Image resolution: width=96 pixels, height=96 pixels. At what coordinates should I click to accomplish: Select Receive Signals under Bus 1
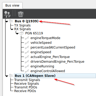click(x=27, y=84)
